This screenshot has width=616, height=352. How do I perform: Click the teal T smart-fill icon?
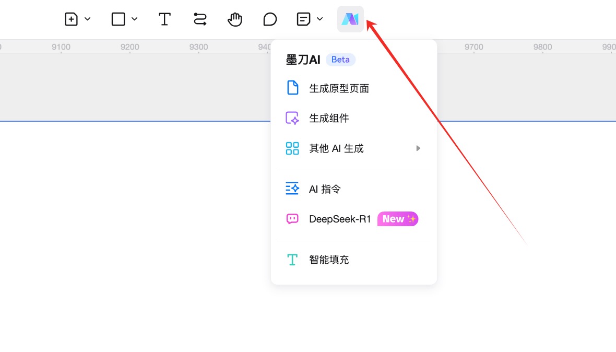[292, 260]
